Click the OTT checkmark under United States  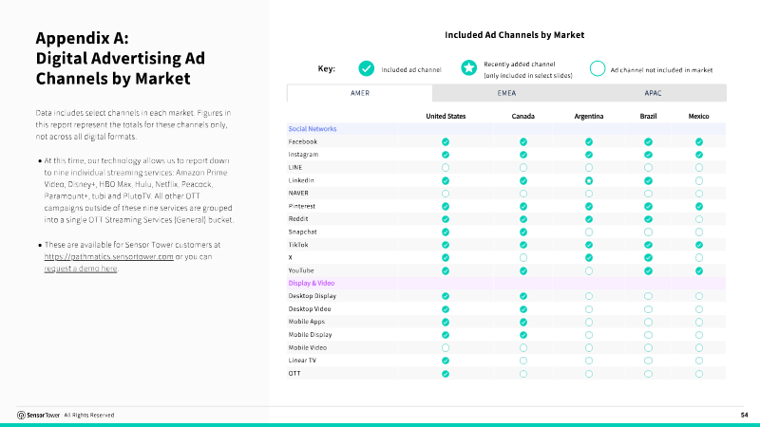click(x=446, y=374)
